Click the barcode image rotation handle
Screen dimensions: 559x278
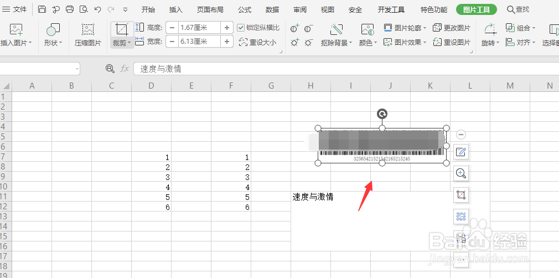point(382,114)
